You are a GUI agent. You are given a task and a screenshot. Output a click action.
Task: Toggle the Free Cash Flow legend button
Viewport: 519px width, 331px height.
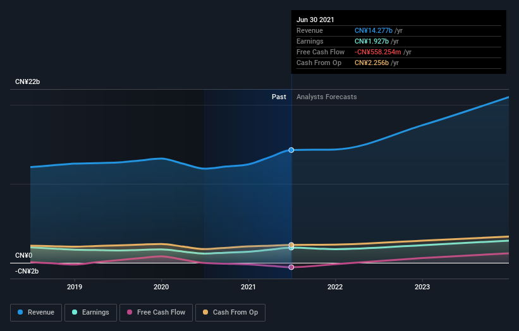pyautogui.click(x=156, y=313)
